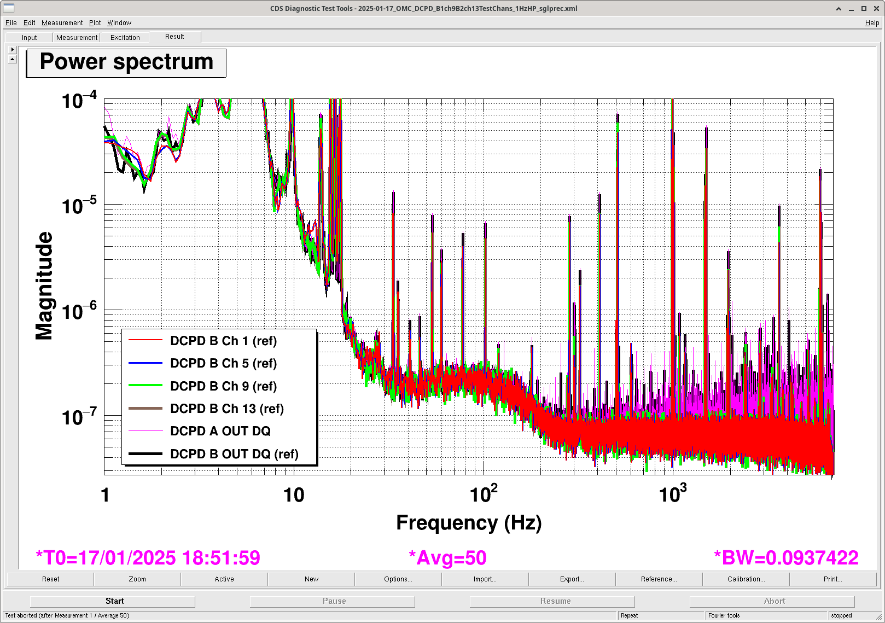This screenshot has height=623, width=885.
Task: Open the Calibration dialog
Action: 746,579
